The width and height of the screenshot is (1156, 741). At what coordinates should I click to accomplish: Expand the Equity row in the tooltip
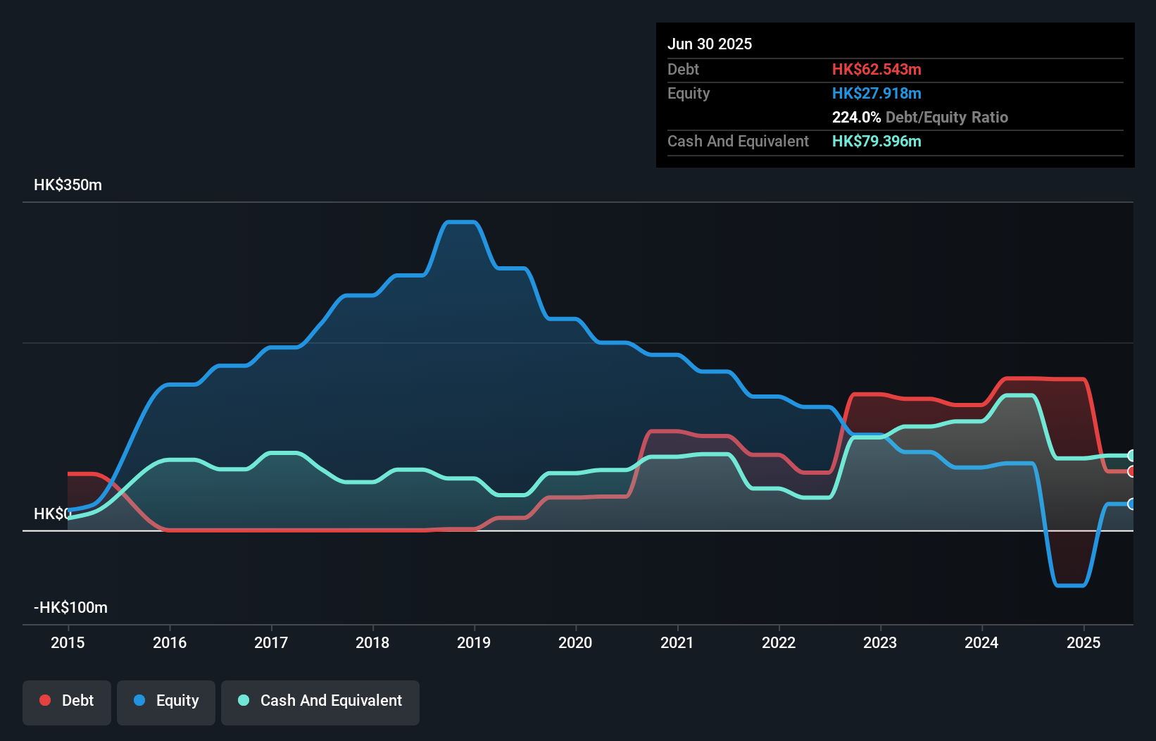point(688,93)
